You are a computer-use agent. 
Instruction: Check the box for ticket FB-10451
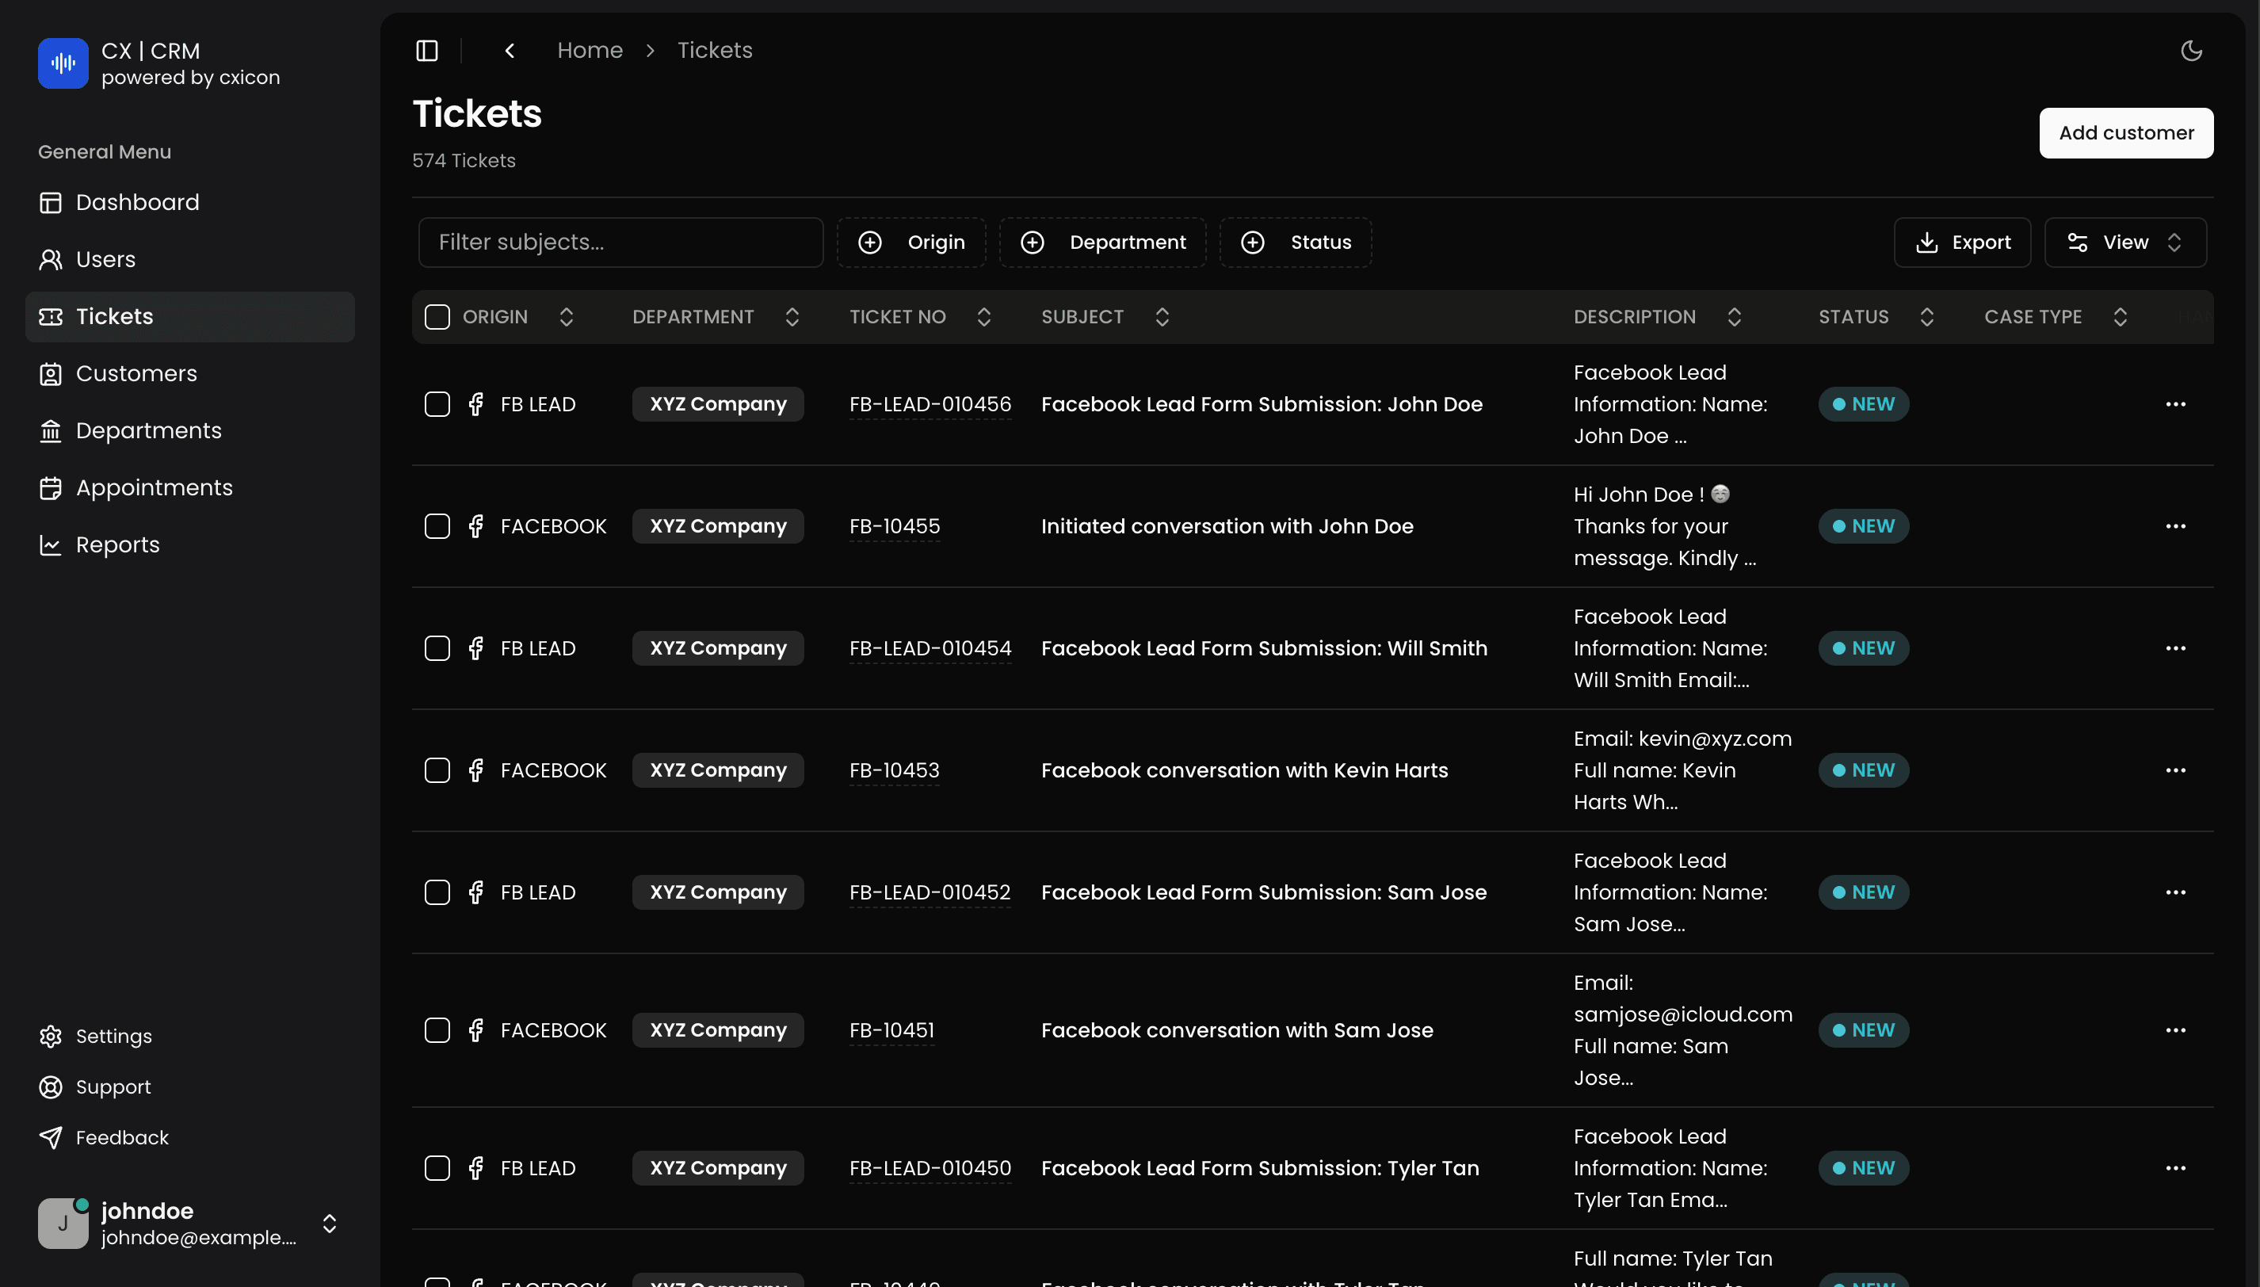437,1029
